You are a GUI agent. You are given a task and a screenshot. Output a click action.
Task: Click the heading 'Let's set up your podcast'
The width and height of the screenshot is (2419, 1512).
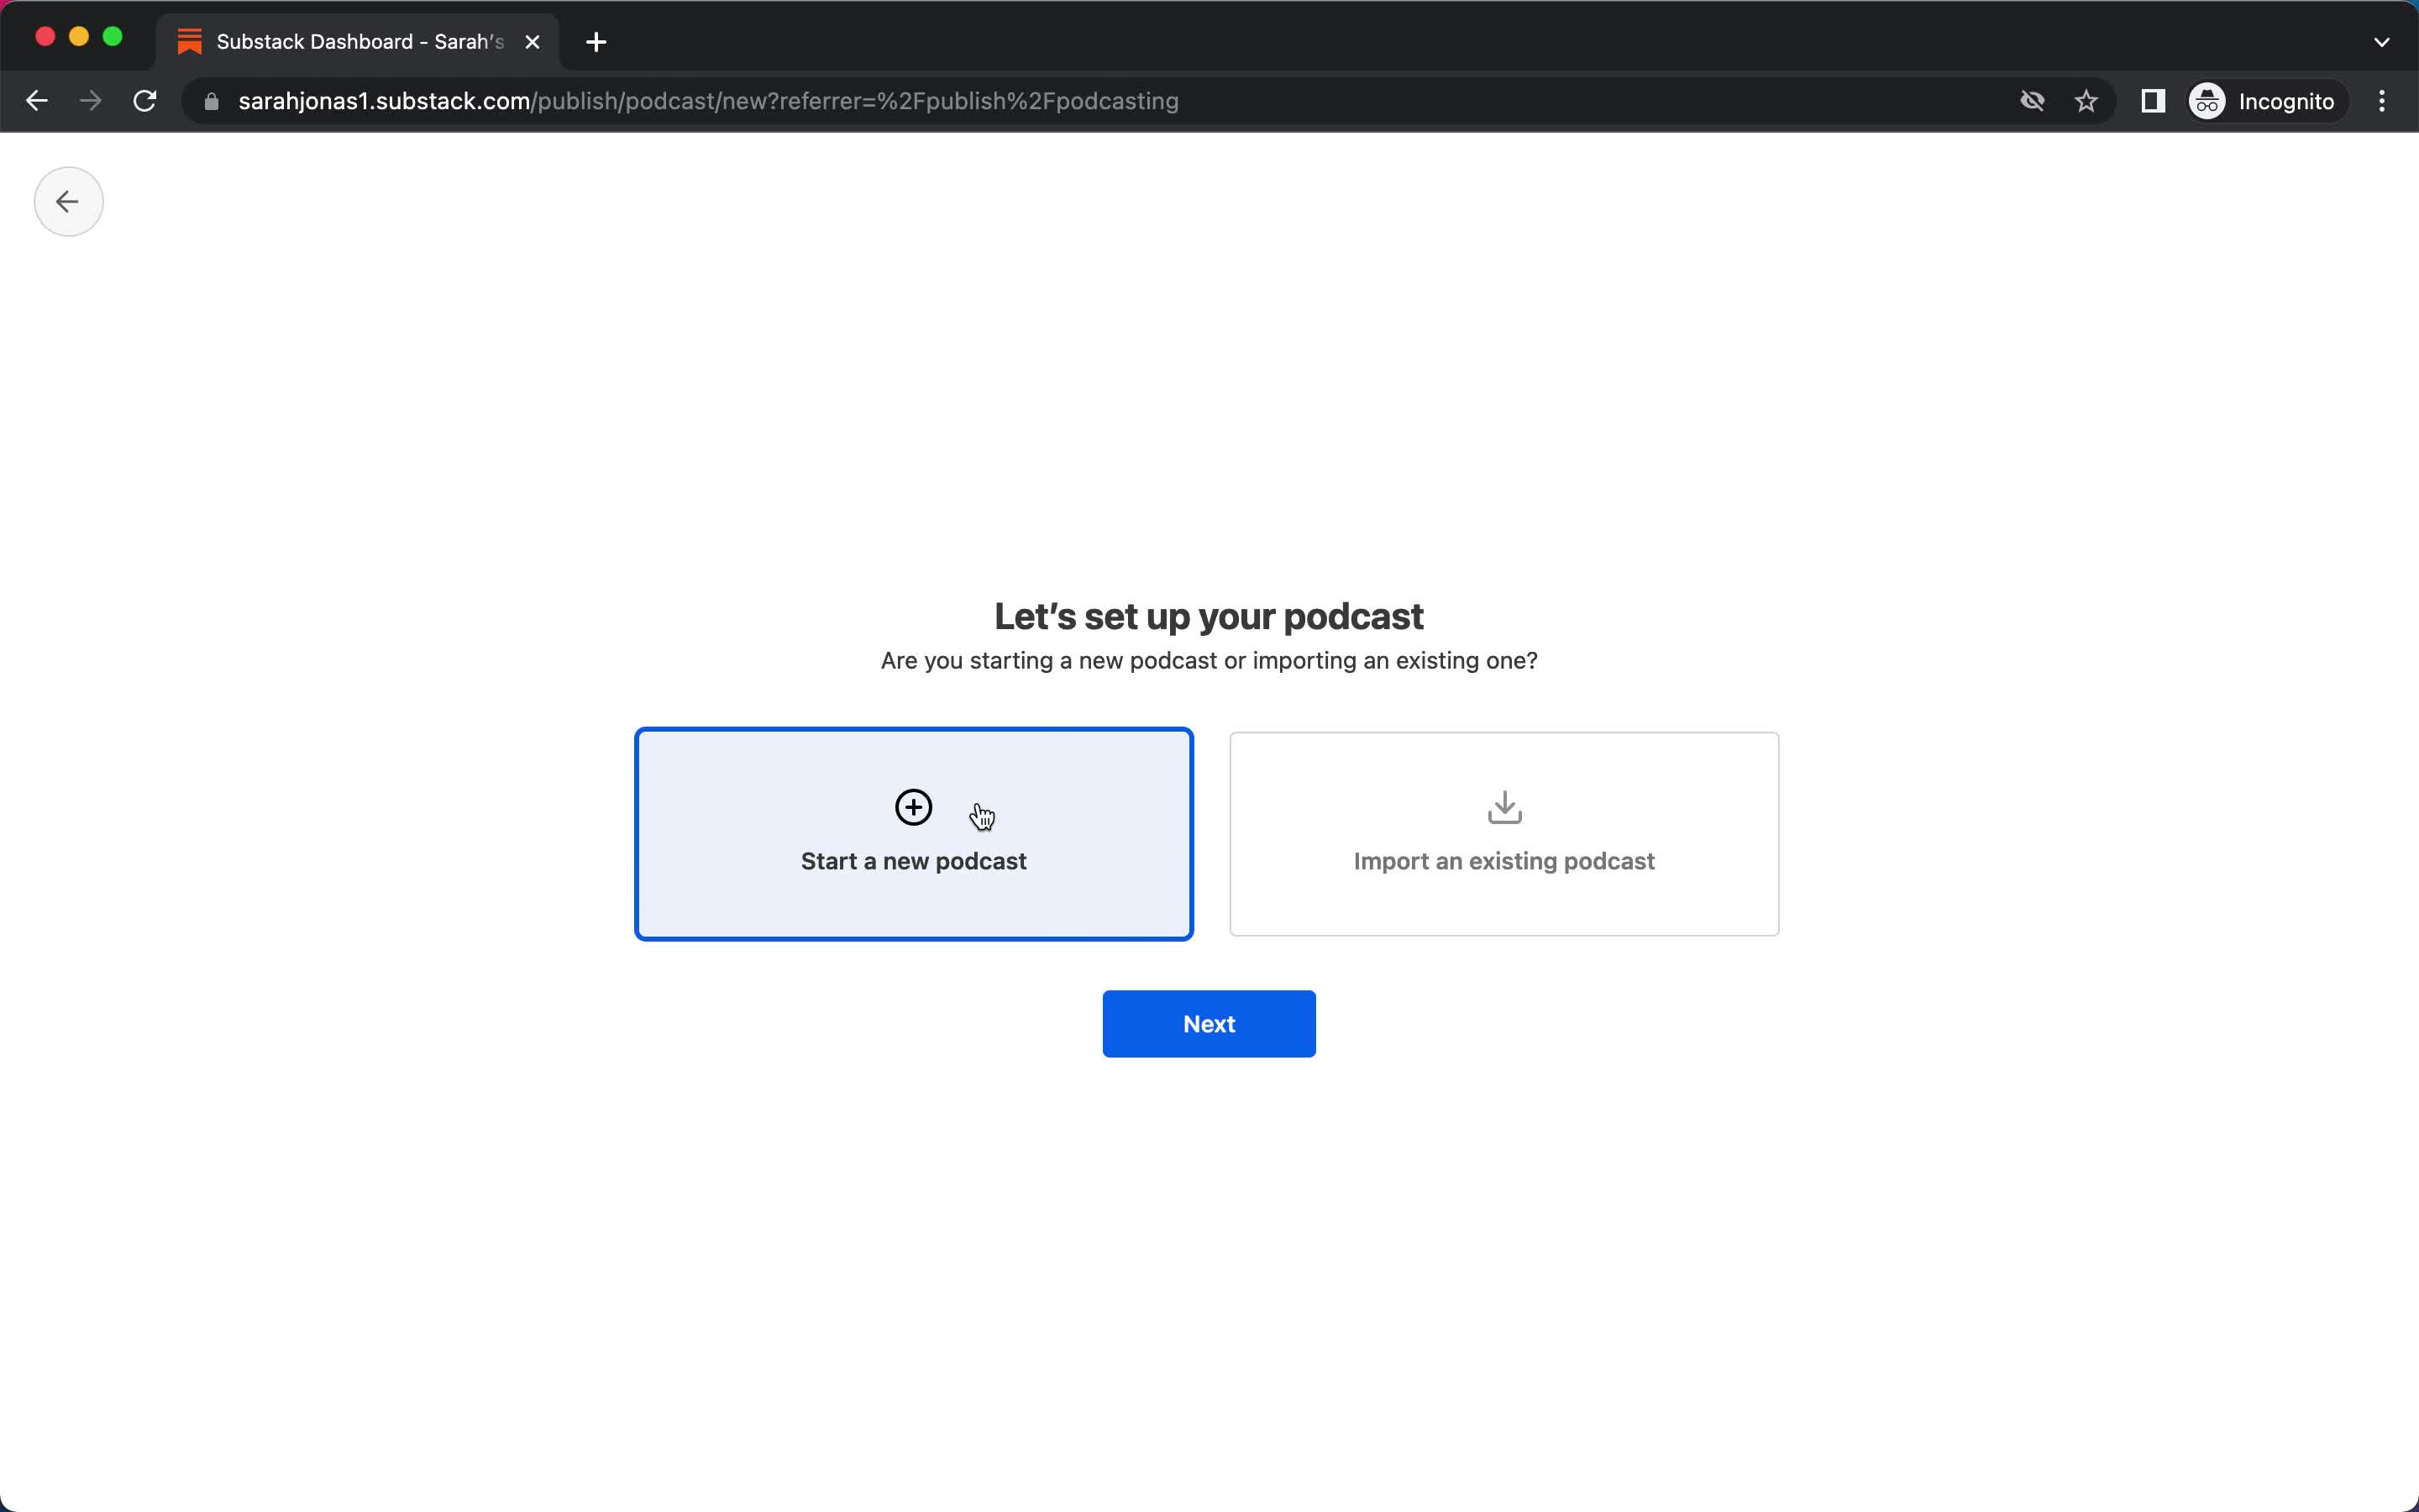coord(1209,616)
